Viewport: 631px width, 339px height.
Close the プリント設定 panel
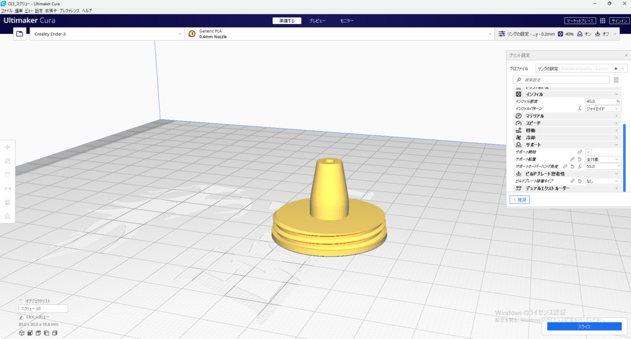(x=626, y=55)
